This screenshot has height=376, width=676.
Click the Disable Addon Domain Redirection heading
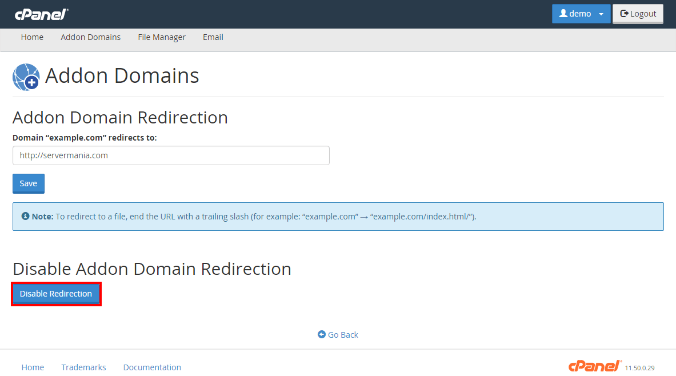152,269
